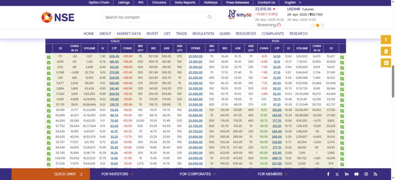Image resolution: width=395 pixels, height=180 pixels.
Task: Click puts chart icon for 23,200.00 strike
Action: (x=342, y=73)
